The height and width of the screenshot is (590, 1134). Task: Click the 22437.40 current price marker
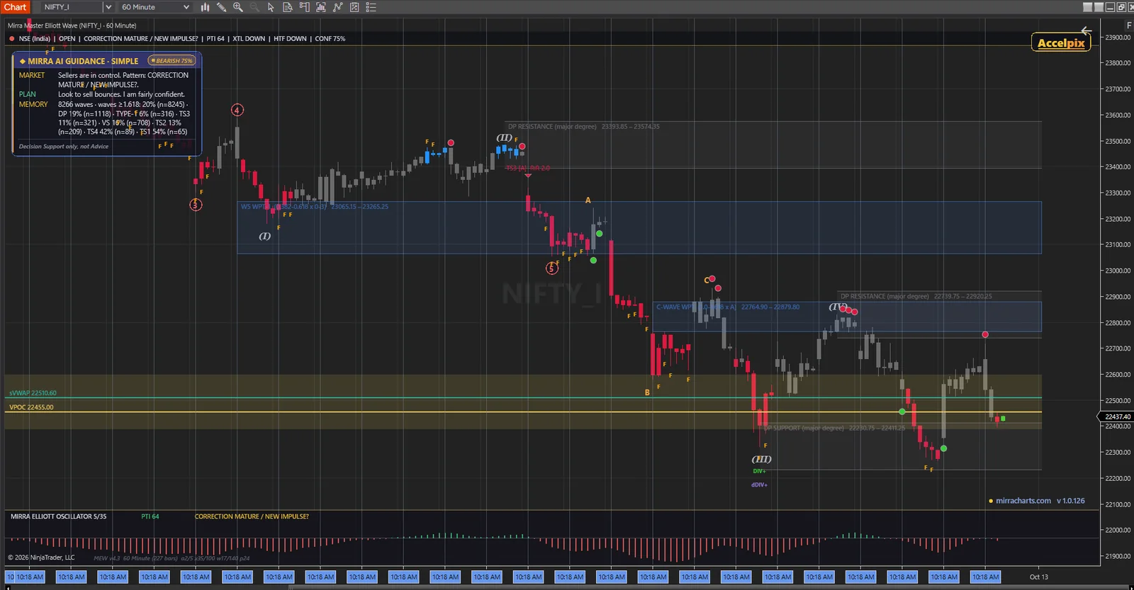(1118, 416)
